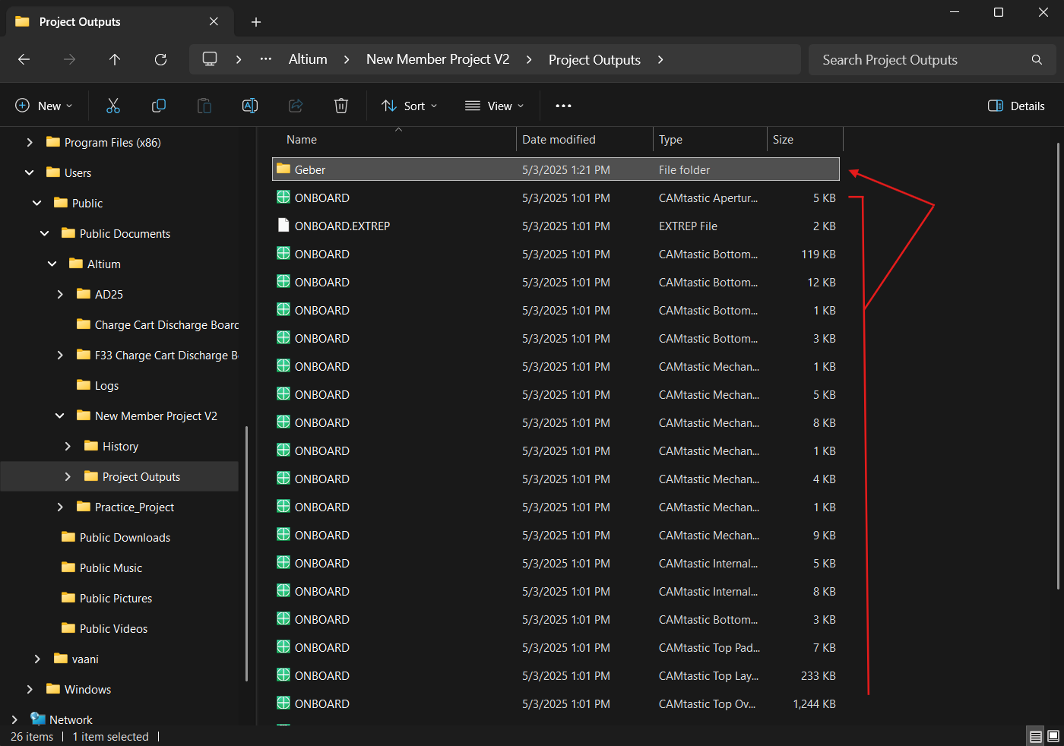
Task: Click the This PC monitor icon in address bar
Action: (x=210, y=59)
